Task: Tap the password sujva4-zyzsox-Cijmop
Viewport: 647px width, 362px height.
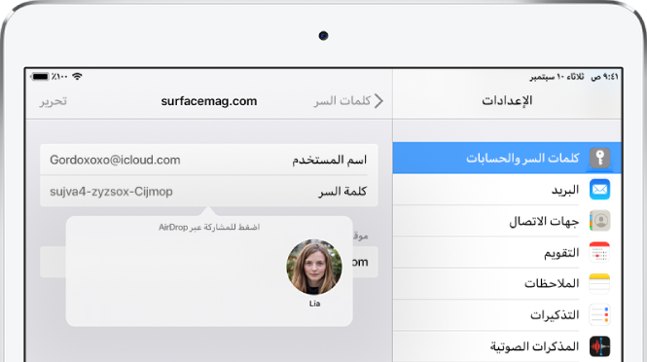Action: tap(111, 192)
